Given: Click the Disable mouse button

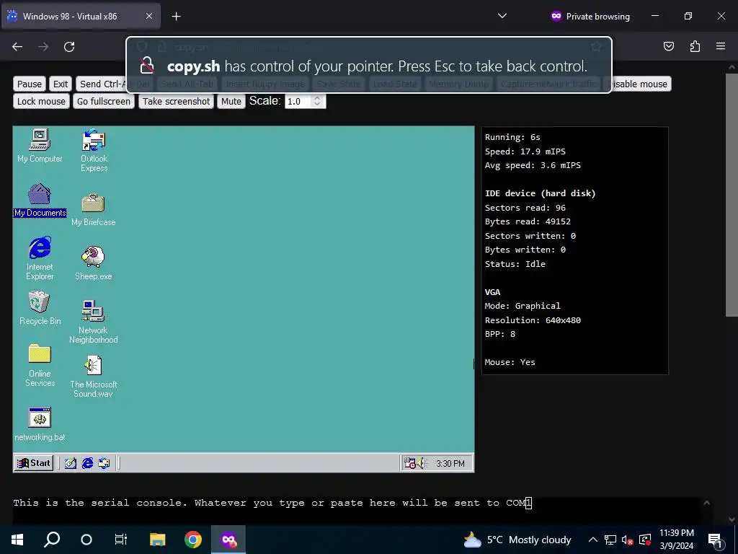Looking at the screenshot, I should coord(641,84).
